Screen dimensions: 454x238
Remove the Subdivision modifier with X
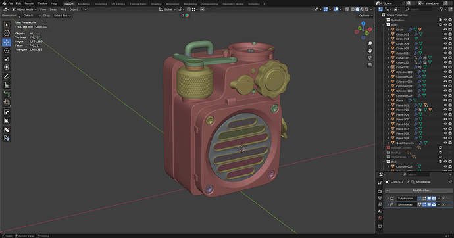443,199
